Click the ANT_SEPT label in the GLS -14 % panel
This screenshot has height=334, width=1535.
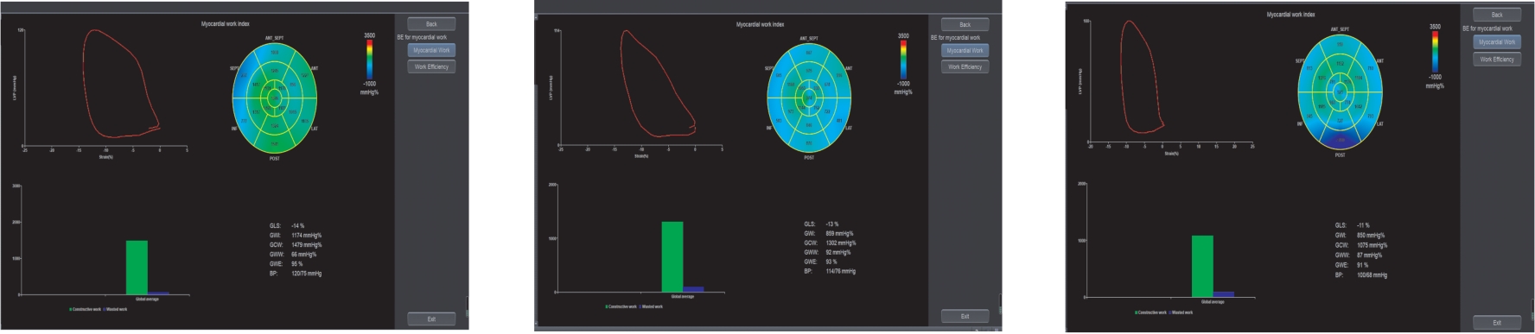[x=274, y=38]
